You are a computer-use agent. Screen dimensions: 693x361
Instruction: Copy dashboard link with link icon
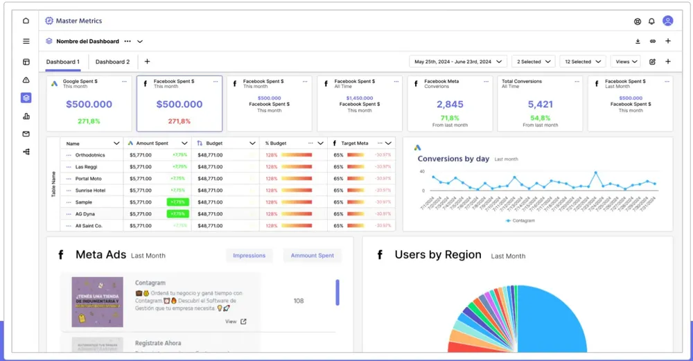point(653,41)
